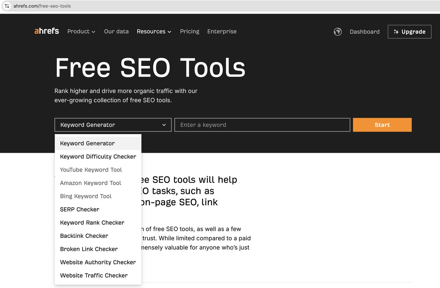Image resolution: width=440 pixels, height=288 pixels.
Task: Select Backlink Checker option
Action: pos(98,236)
